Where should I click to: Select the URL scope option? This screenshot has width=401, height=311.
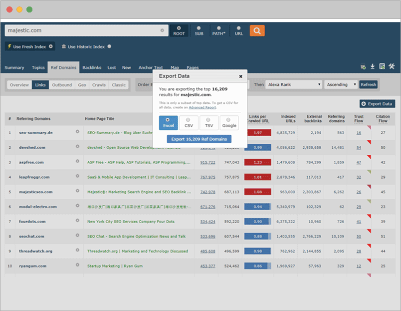238,31
